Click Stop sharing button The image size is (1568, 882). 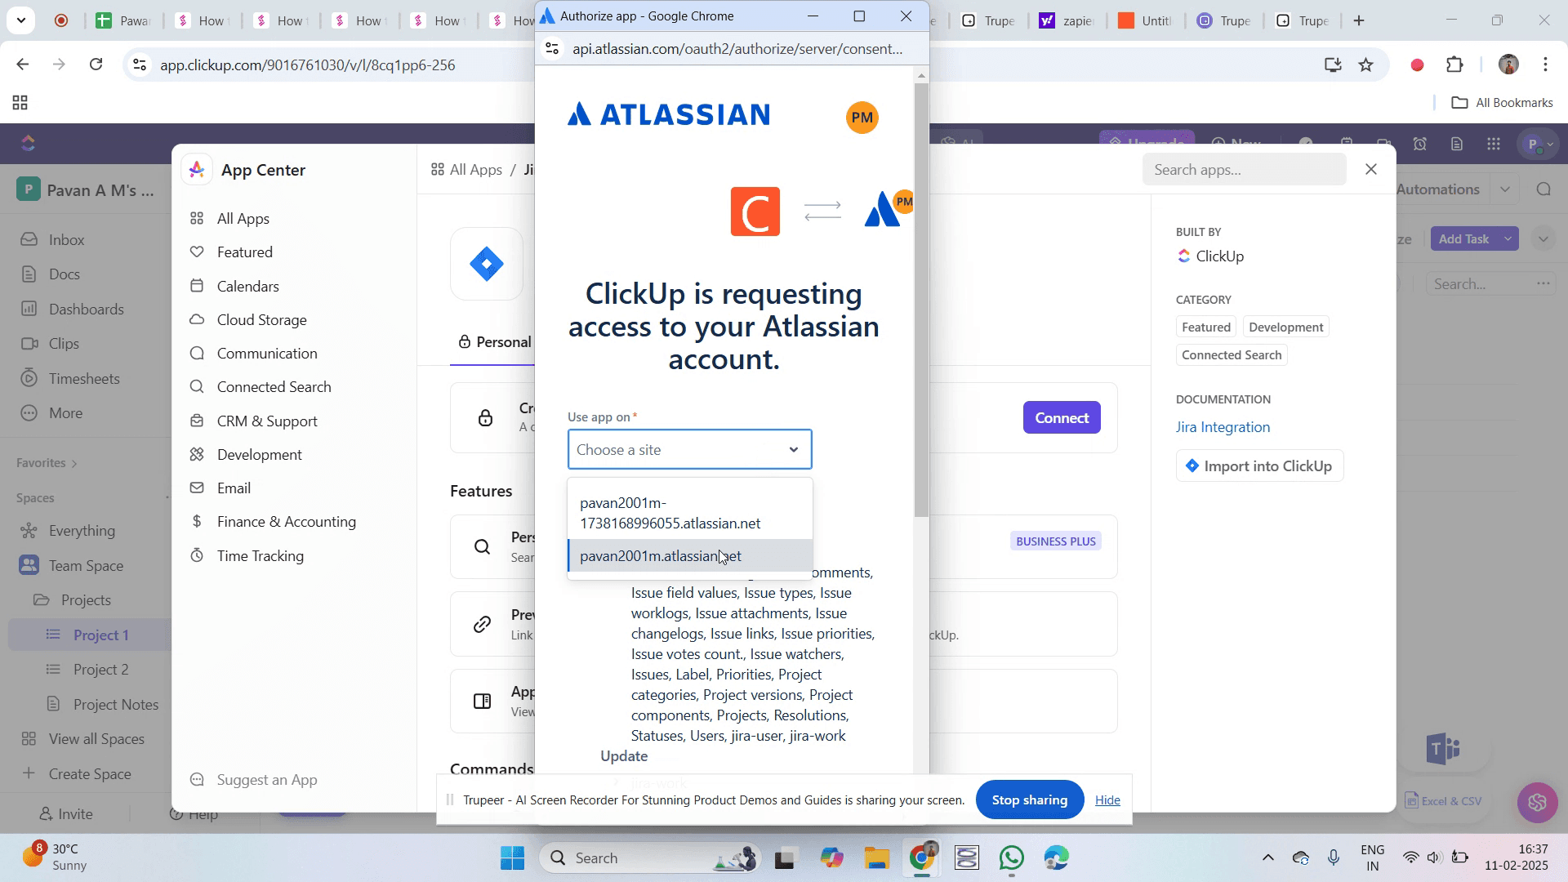point(1029,800)
